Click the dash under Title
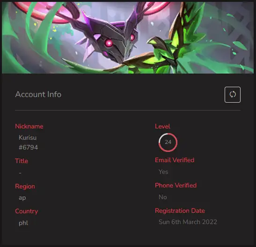Image resolution: width=256 pixels, height=247 pixels. pos(20,173)
